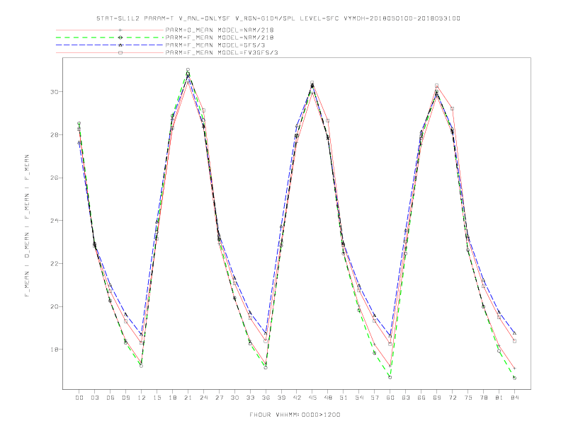The image size is (561, 433).
Task: Click x-axis tick label 60
Action: [x=390, y=398]
